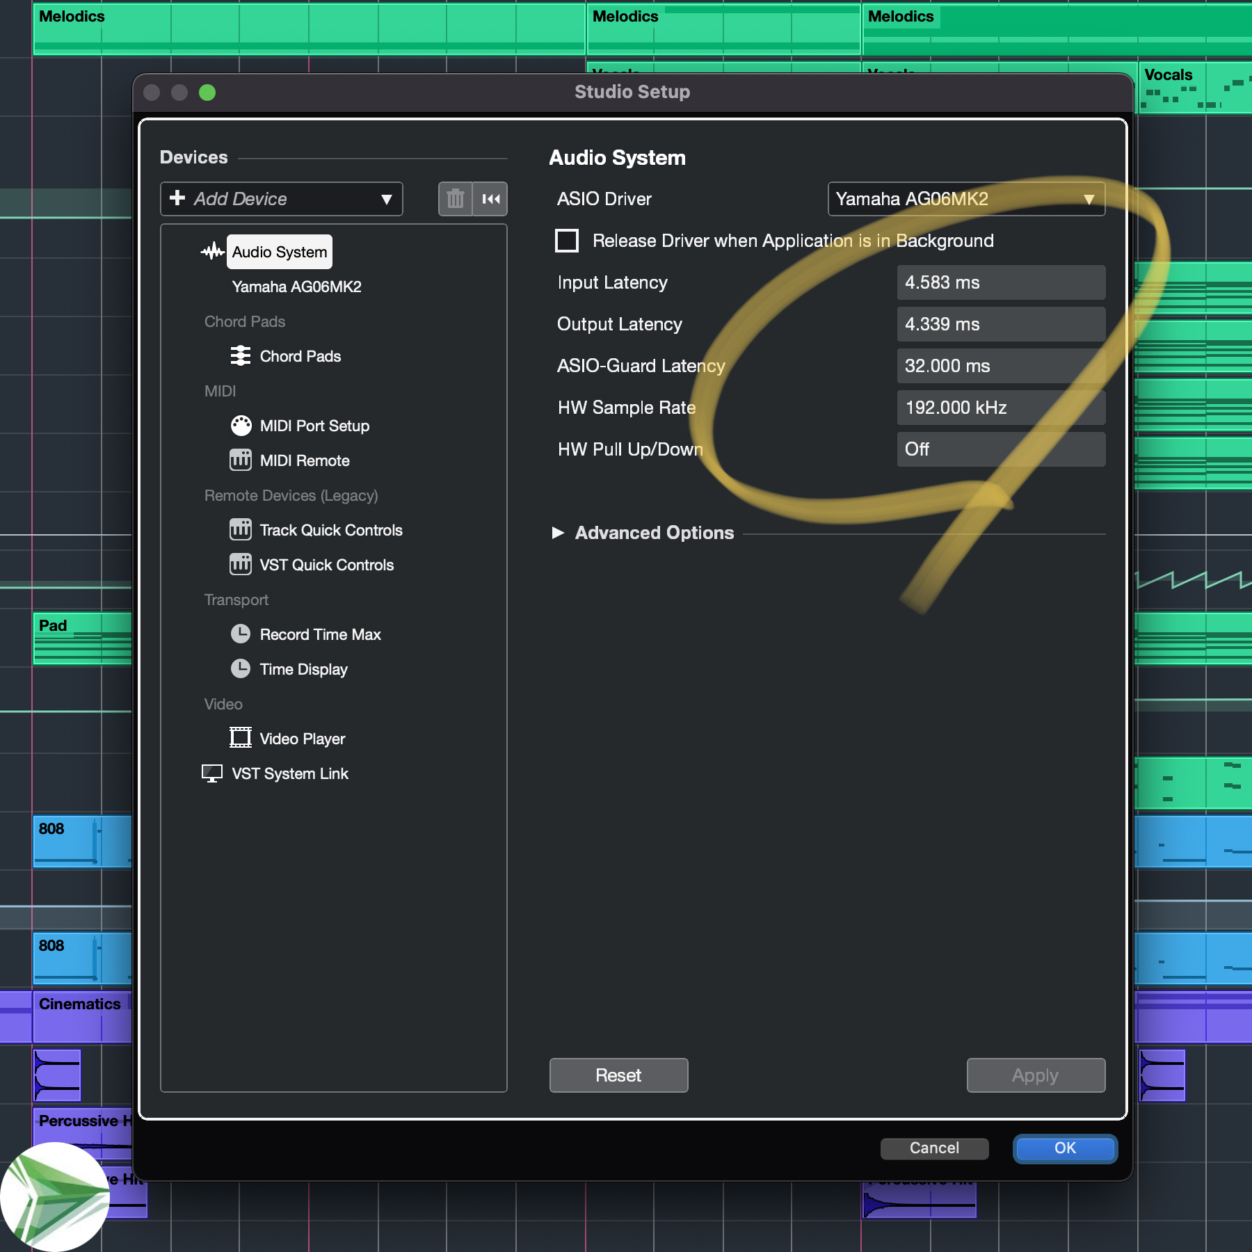Click the trash icon to remove device

[x=455, y=199]
